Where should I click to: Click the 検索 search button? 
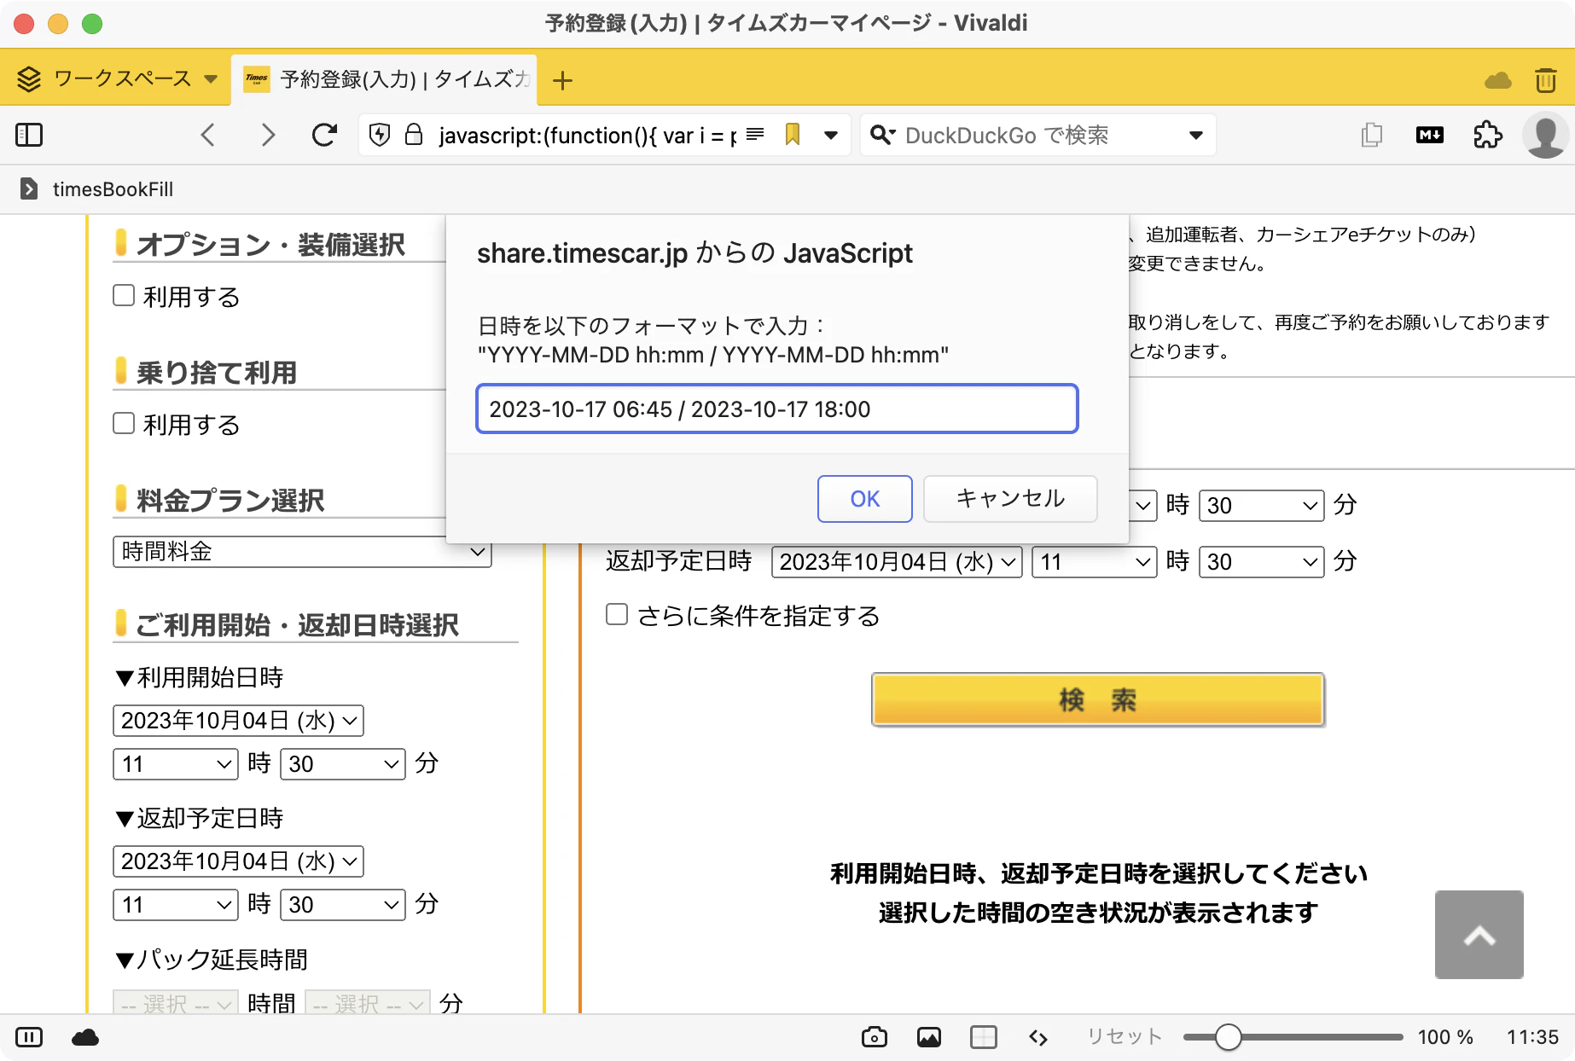[x=1098, y=699]
